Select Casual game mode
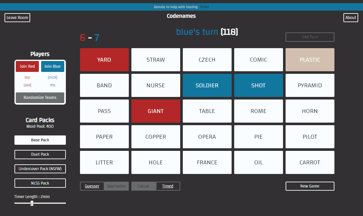The width and height of the screenshot is (363, 216). (x=143, y=186)
